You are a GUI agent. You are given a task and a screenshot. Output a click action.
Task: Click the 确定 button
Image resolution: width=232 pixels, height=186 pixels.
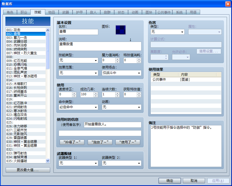click(170, 181)
